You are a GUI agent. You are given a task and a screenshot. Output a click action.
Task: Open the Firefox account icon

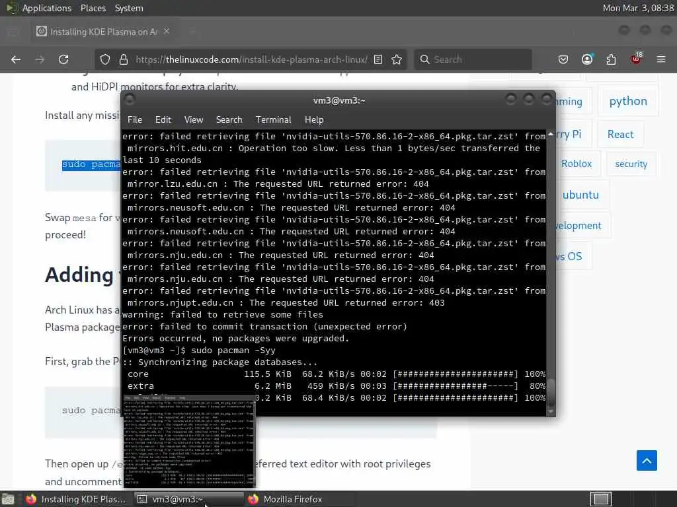click(587, 59)
